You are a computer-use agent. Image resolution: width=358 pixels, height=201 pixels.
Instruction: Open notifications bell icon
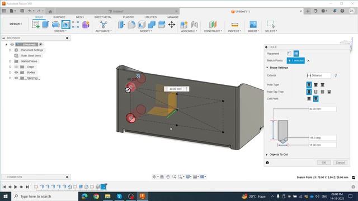tap(335, 11)
